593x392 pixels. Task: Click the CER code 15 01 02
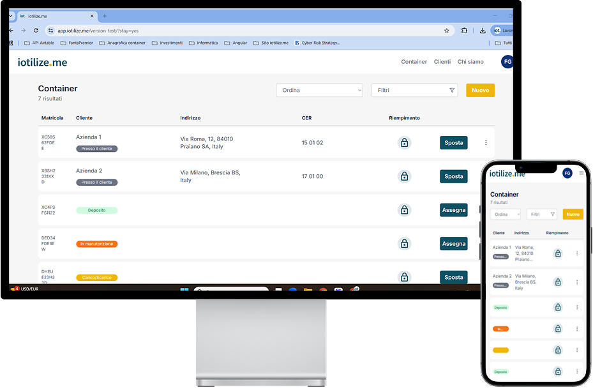[312, 142]
